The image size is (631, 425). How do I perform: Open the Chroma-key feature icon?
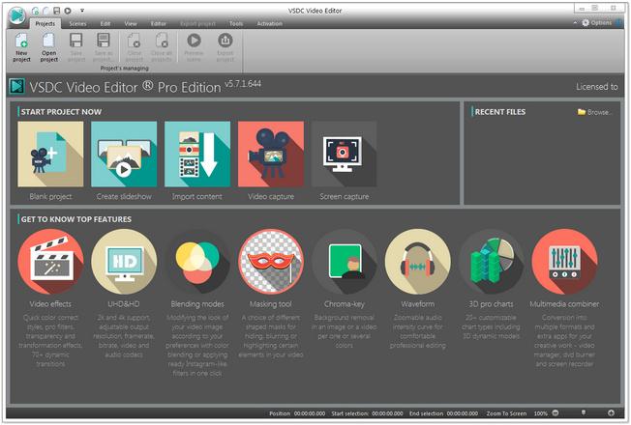click(x=344, y=262)
